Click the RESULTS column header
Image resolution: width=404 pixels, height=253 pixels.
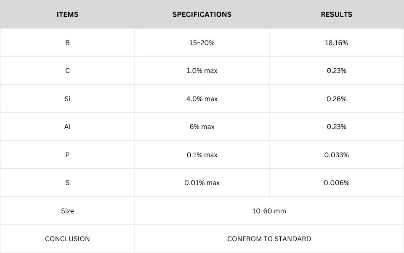pos(336,14)
